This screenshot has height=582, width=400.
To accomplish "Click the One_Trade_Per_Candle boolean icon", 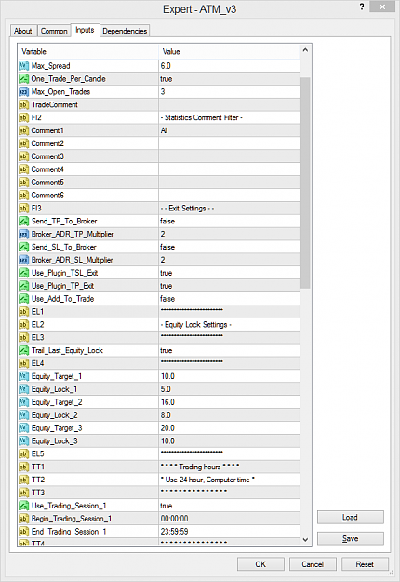I will [24, 79].
